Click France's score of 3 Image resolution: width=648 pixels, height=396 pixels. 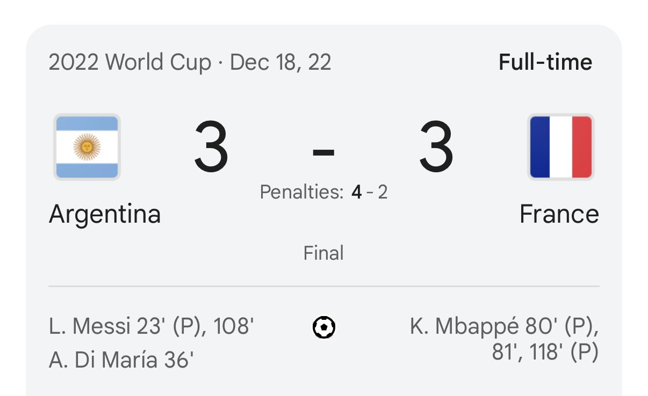436,147
